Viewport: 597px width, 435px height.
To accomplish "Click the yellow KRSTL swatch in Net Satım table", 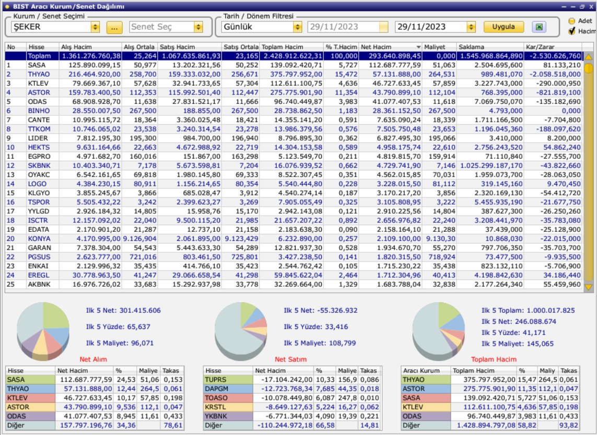I will click(228, 407).
